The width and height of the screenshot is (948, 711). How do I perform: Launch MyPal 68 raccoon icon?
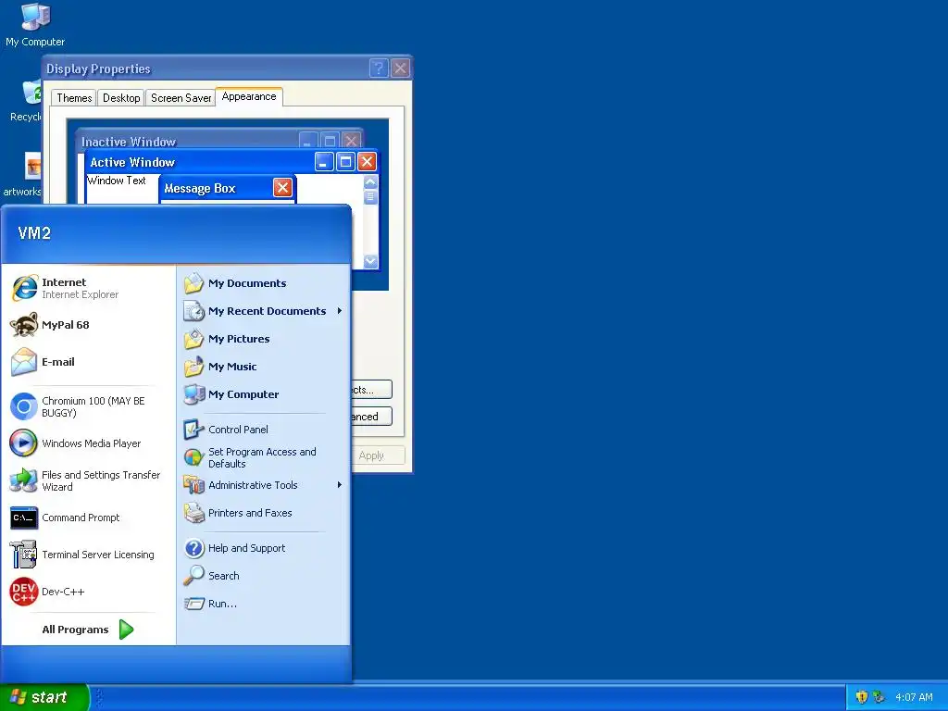tap(24, 325)
